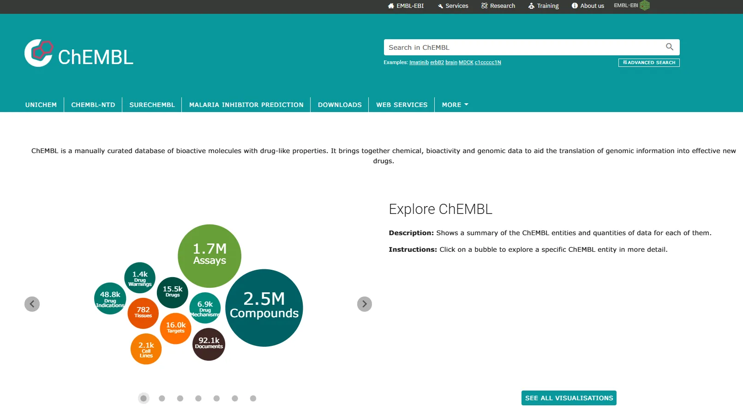Click the Search in ChEMBL field

[521, 47]
